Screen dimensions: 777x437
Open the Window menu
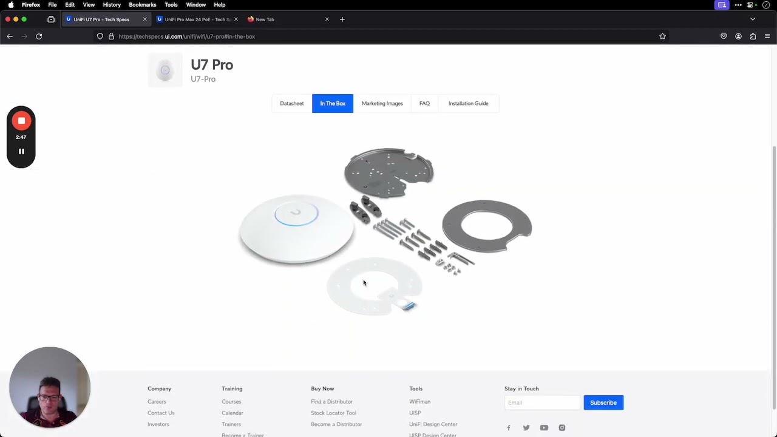pos(196,5)
